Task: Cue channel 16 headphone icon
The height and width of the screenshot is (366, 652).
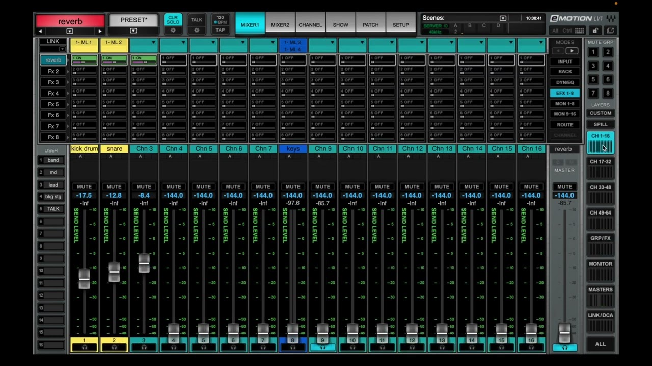Action: (x=531, y=348)
